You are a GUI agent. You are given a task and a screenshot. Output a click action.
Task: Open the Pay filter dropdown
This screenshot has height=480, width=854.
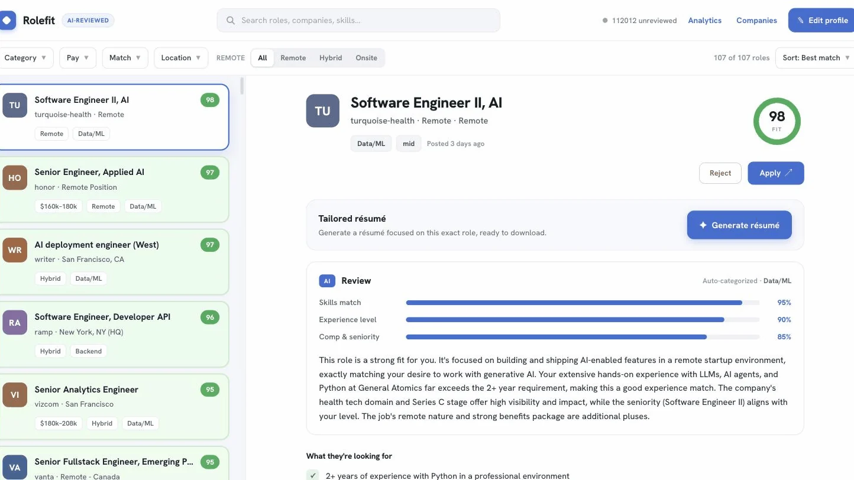tap(77, 58)
